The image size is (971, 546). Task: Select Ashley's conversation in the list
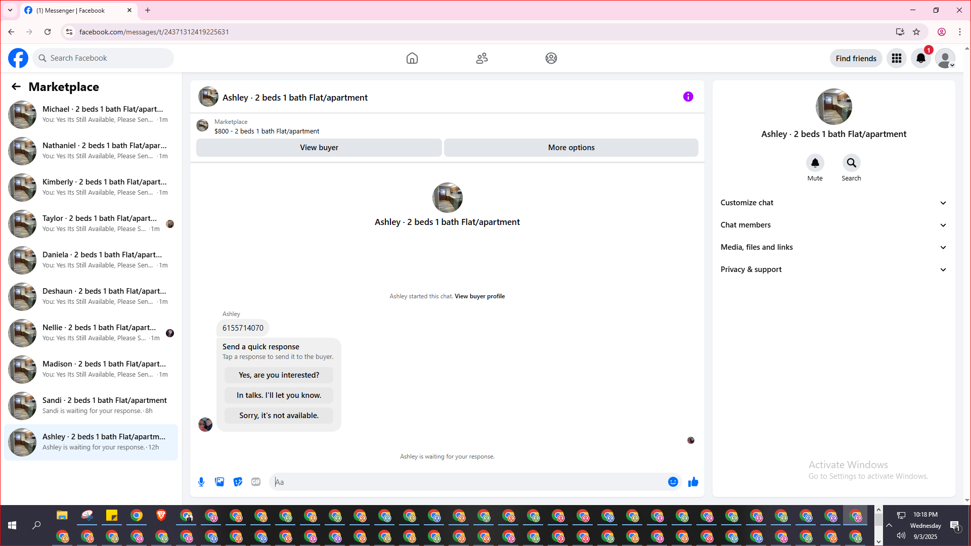tap(91, 442)
